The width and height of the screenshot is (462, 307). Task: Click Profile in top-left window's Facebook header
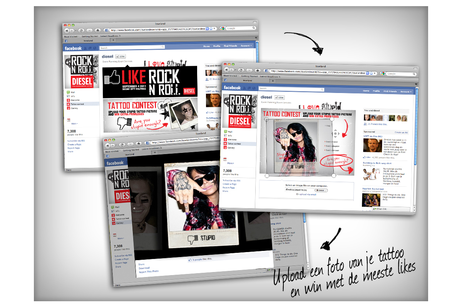[217, 46]
